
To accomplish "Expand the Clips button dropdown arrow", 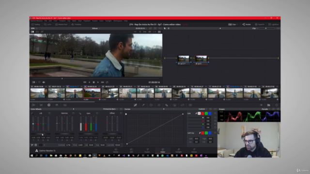I will pos(237,25).
